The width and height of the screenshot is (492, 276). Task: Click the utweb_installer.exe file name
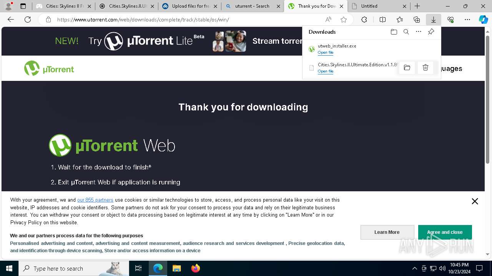tap(337, 46)
